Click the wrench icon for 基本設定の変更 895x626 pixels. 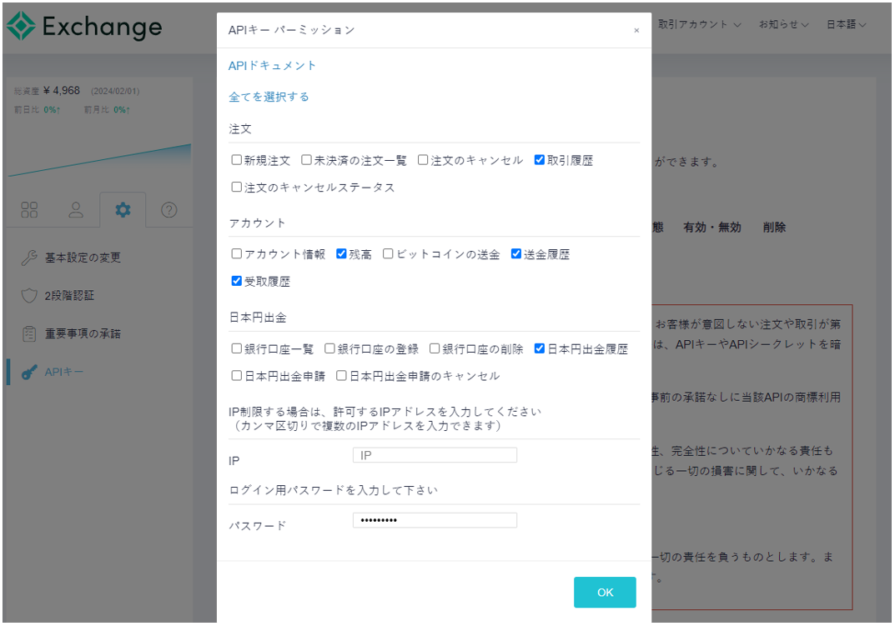[29, 258]
